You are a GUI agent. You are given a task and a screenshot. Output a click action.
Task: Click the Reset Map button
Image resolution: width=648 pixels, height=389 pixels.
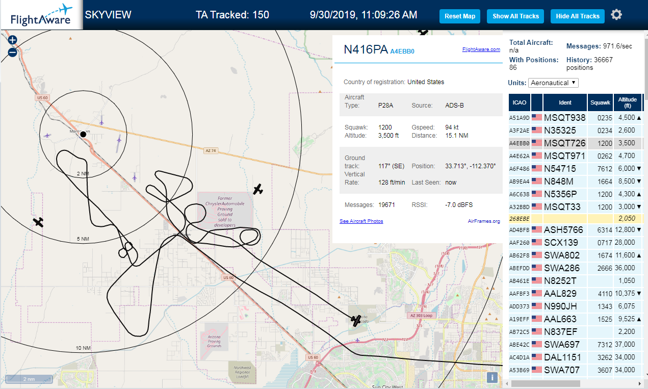coord(460,16)
